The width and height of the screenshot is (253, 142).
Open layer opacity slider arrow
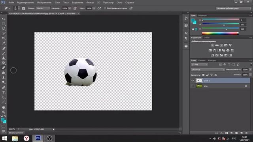click(x=250, y=70)
